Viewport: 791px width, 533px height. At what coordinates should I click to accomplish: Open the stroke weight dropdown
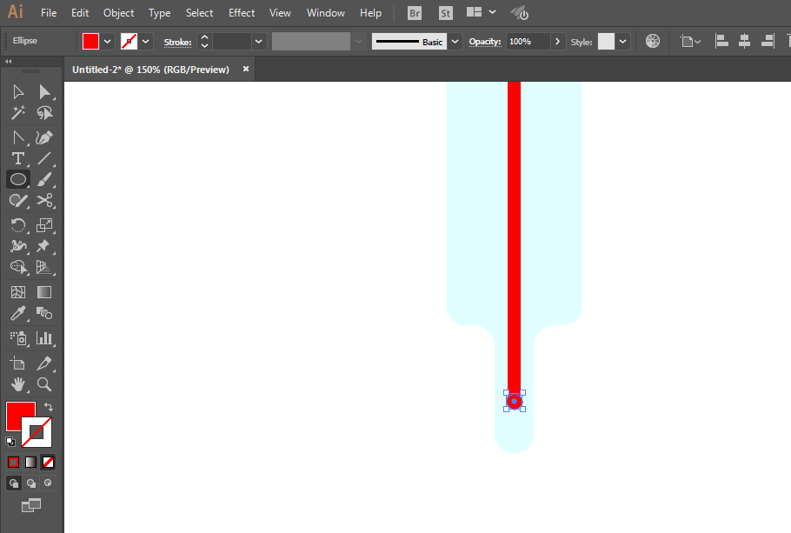click(x=259, y=42)
